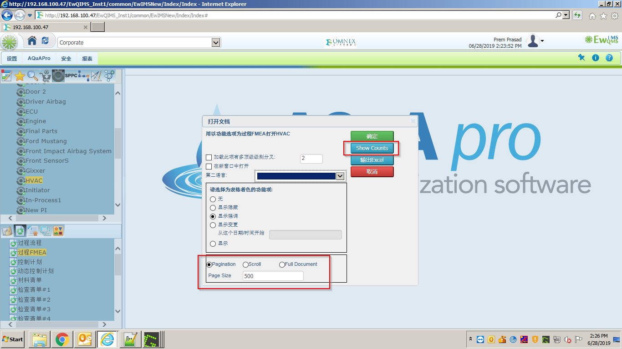Open the 安全 menu
622x349 pixels.
coord(66,59)
